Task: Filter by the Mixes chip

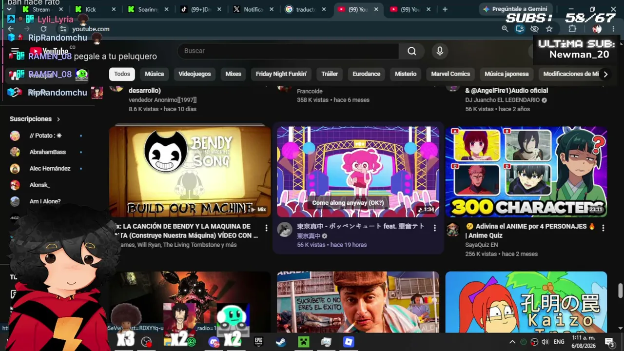Action: click(x=233, y=74)
